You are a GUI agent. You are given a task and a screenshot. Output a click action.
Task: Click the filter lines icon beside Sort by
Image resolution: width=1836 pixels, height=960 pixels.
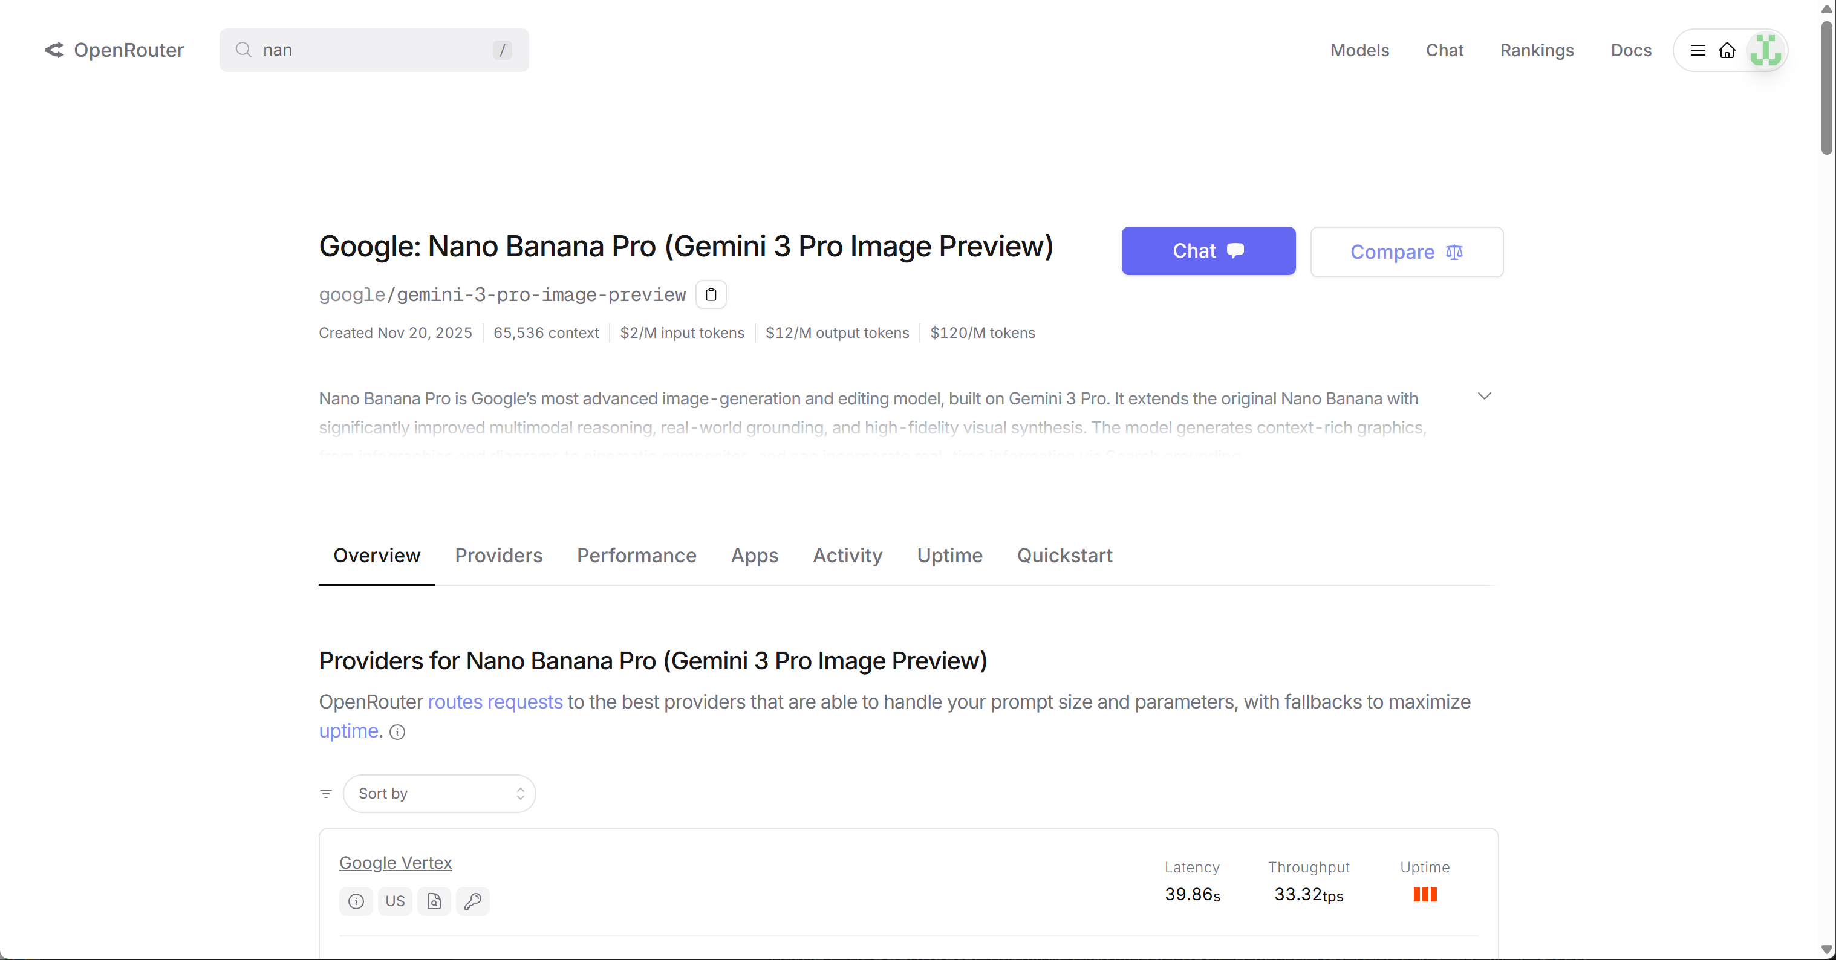pos(326,793)
